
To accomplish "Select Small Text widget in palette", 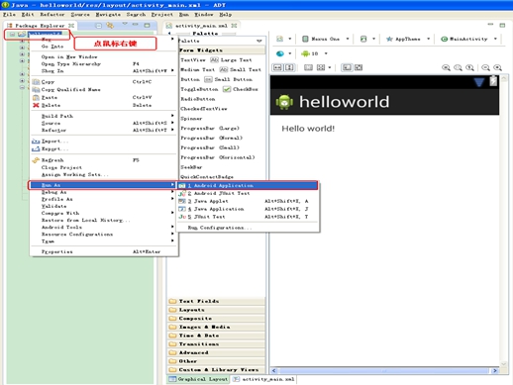I will [241, 69].
